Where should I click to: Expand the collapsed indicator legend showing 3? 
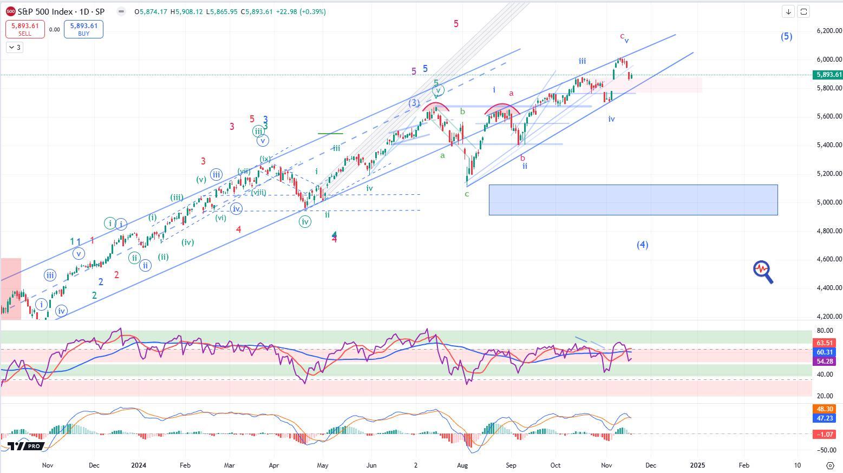15,48
